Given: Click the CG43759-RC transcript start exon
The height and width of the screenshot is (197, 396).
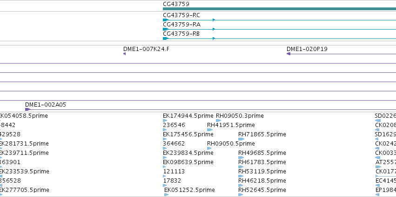Looking at the screenshot, I should pos(166,20).
